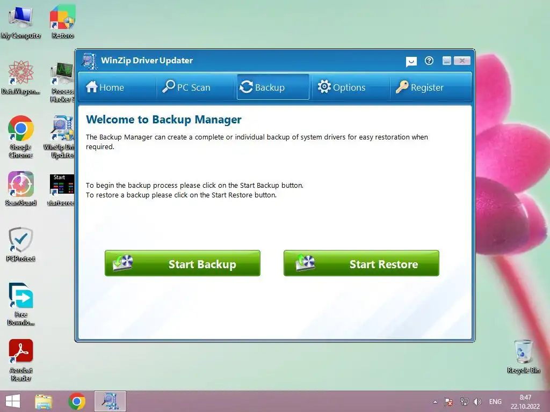Open Free Download Manager desktop shortcut
The width and height of the screenshot is (550, 412).
[x=21, y=304]
